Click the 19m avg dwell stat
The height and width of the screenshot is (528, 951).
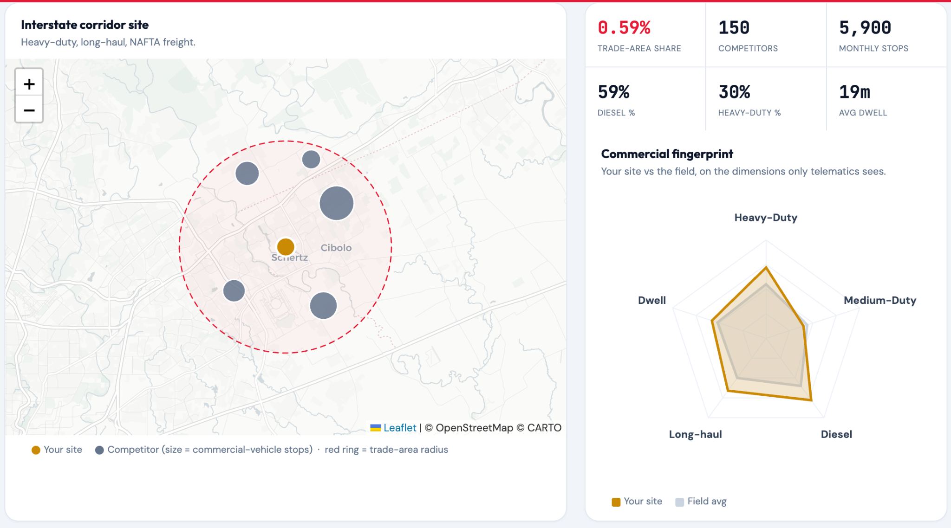pyautogui.click(x=854, y=92)
